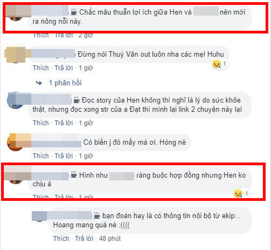Reply to the Đọc story của Hen comment
The width and height of the screenshot is (271, 250).
tap(64, 123)
